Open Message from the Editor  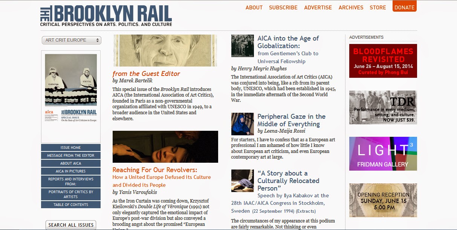click(71, 155)
